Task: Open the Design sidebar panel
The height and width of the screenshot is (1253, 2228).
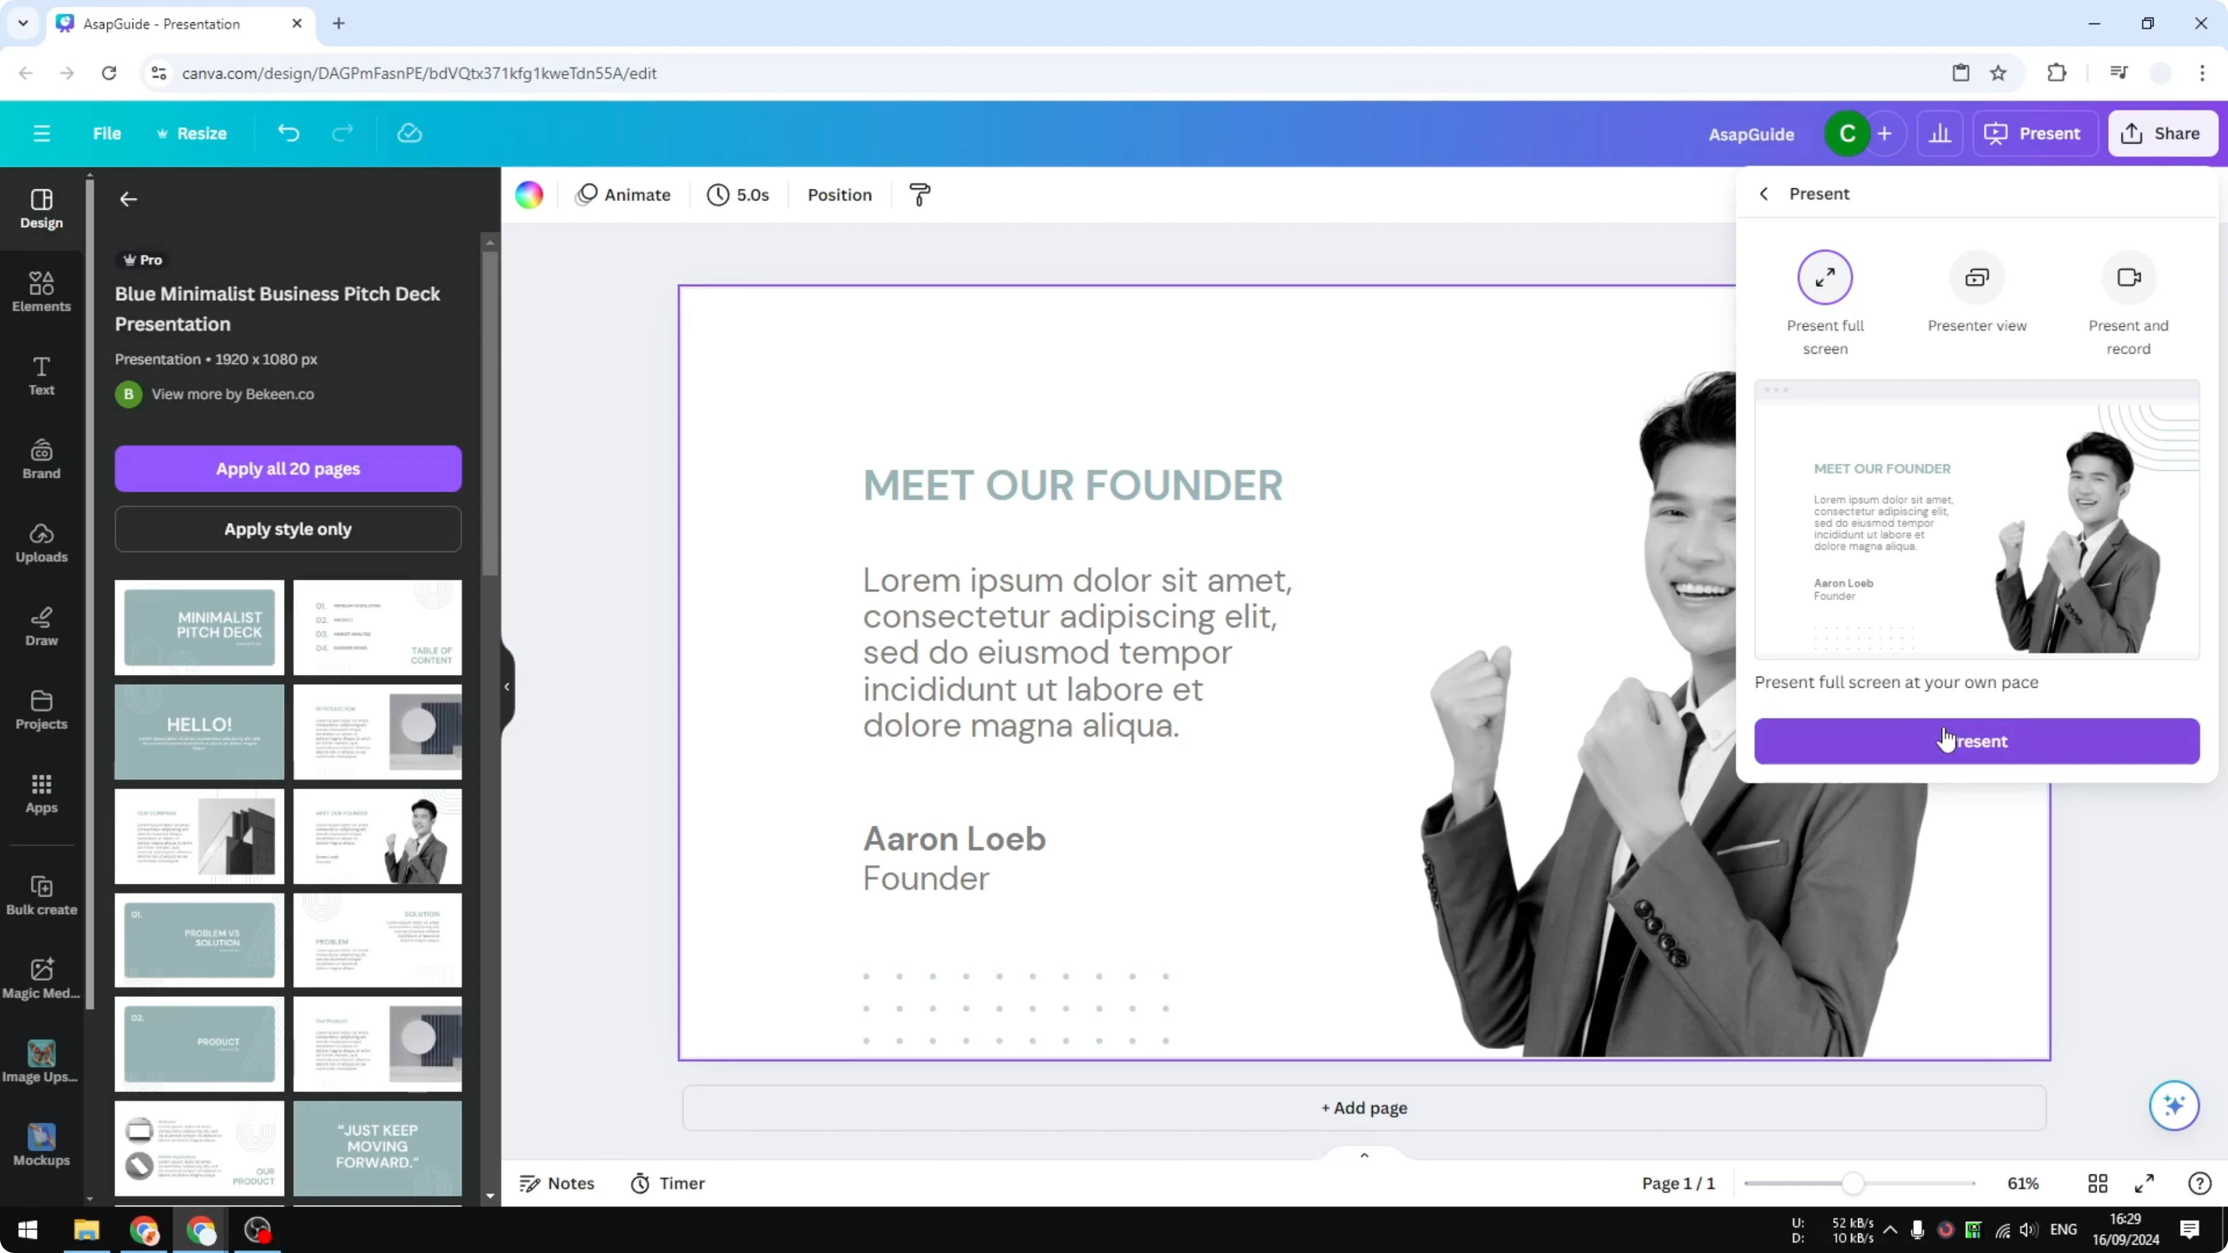Action: 42,208
